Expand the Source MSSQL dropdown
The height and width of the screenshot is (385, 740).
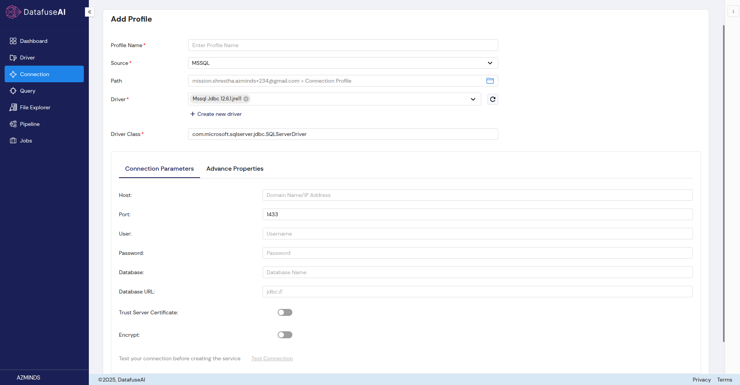490,63
